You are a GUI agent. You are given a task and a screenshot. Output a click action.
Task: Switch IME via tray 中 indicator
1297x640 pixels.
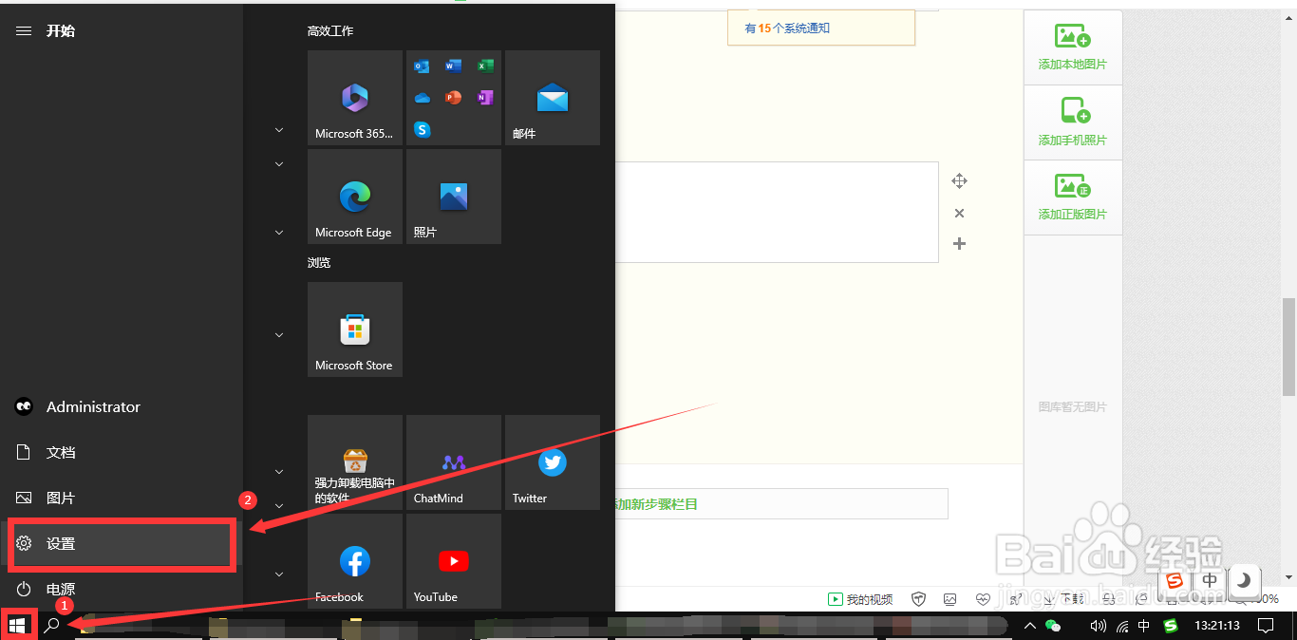[x=1144, y=626]
